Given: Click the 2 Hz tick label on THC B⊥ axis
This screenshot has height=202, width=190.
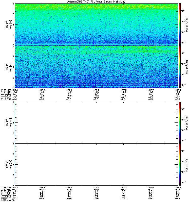Looking at the screenshot, I should point(13,133).
